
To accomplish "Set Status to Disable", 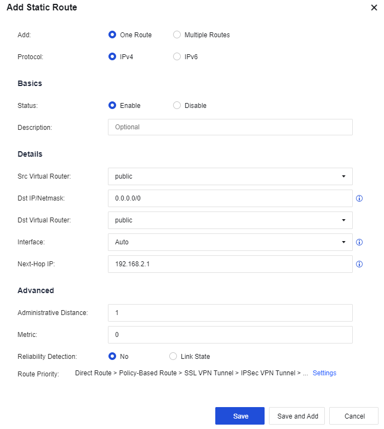I will tap(177, 106).
